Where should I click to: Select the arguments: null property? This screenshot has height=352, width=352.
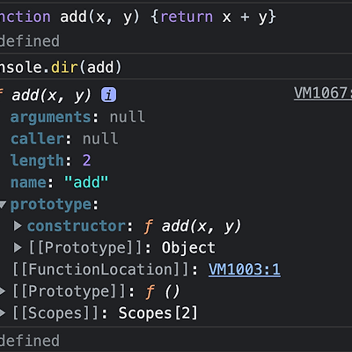77,117
